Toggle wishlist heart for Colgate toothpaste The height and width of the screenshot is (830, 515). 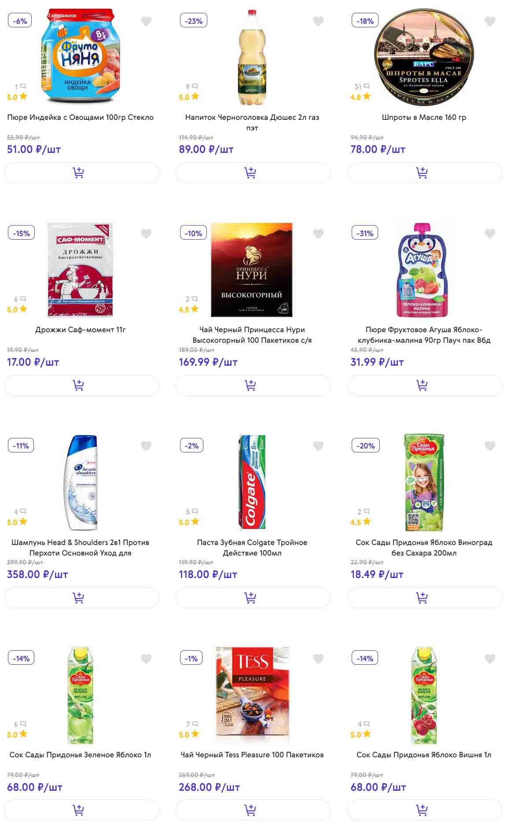click(x=318, y=446)
